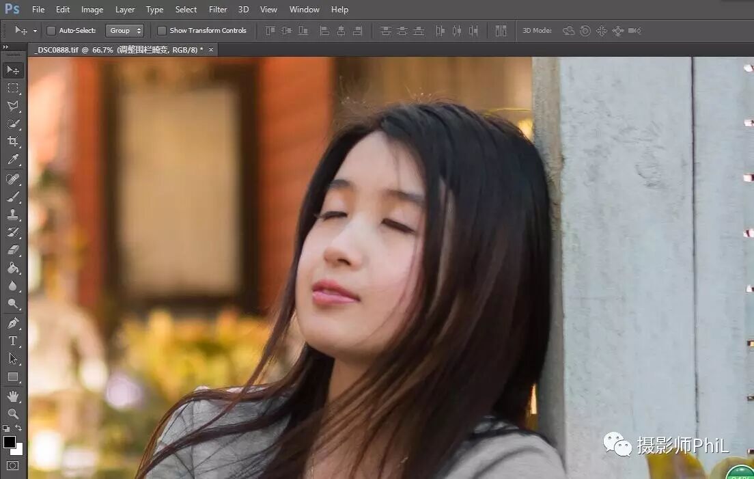Toggle Quick Mask mode

13,465
